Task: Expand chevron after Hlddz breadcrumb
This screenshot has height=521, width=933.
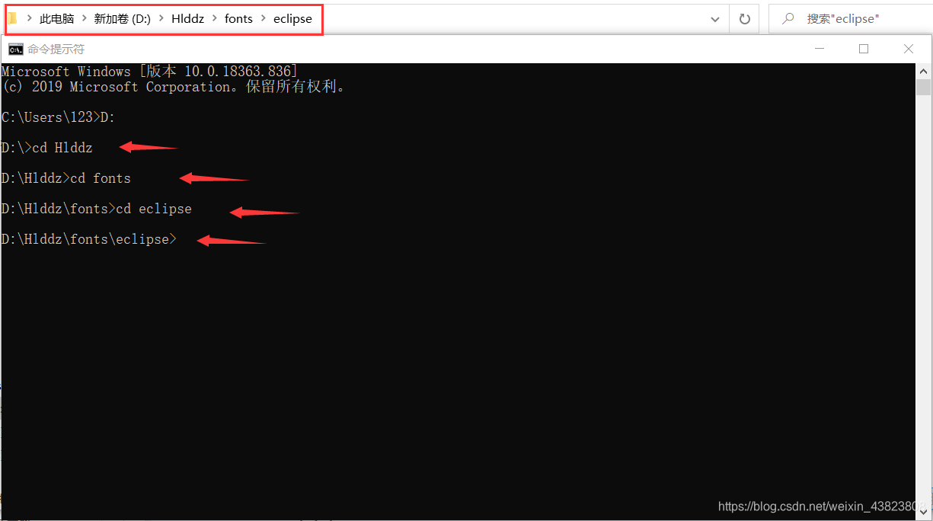Action: pos(215,19)
